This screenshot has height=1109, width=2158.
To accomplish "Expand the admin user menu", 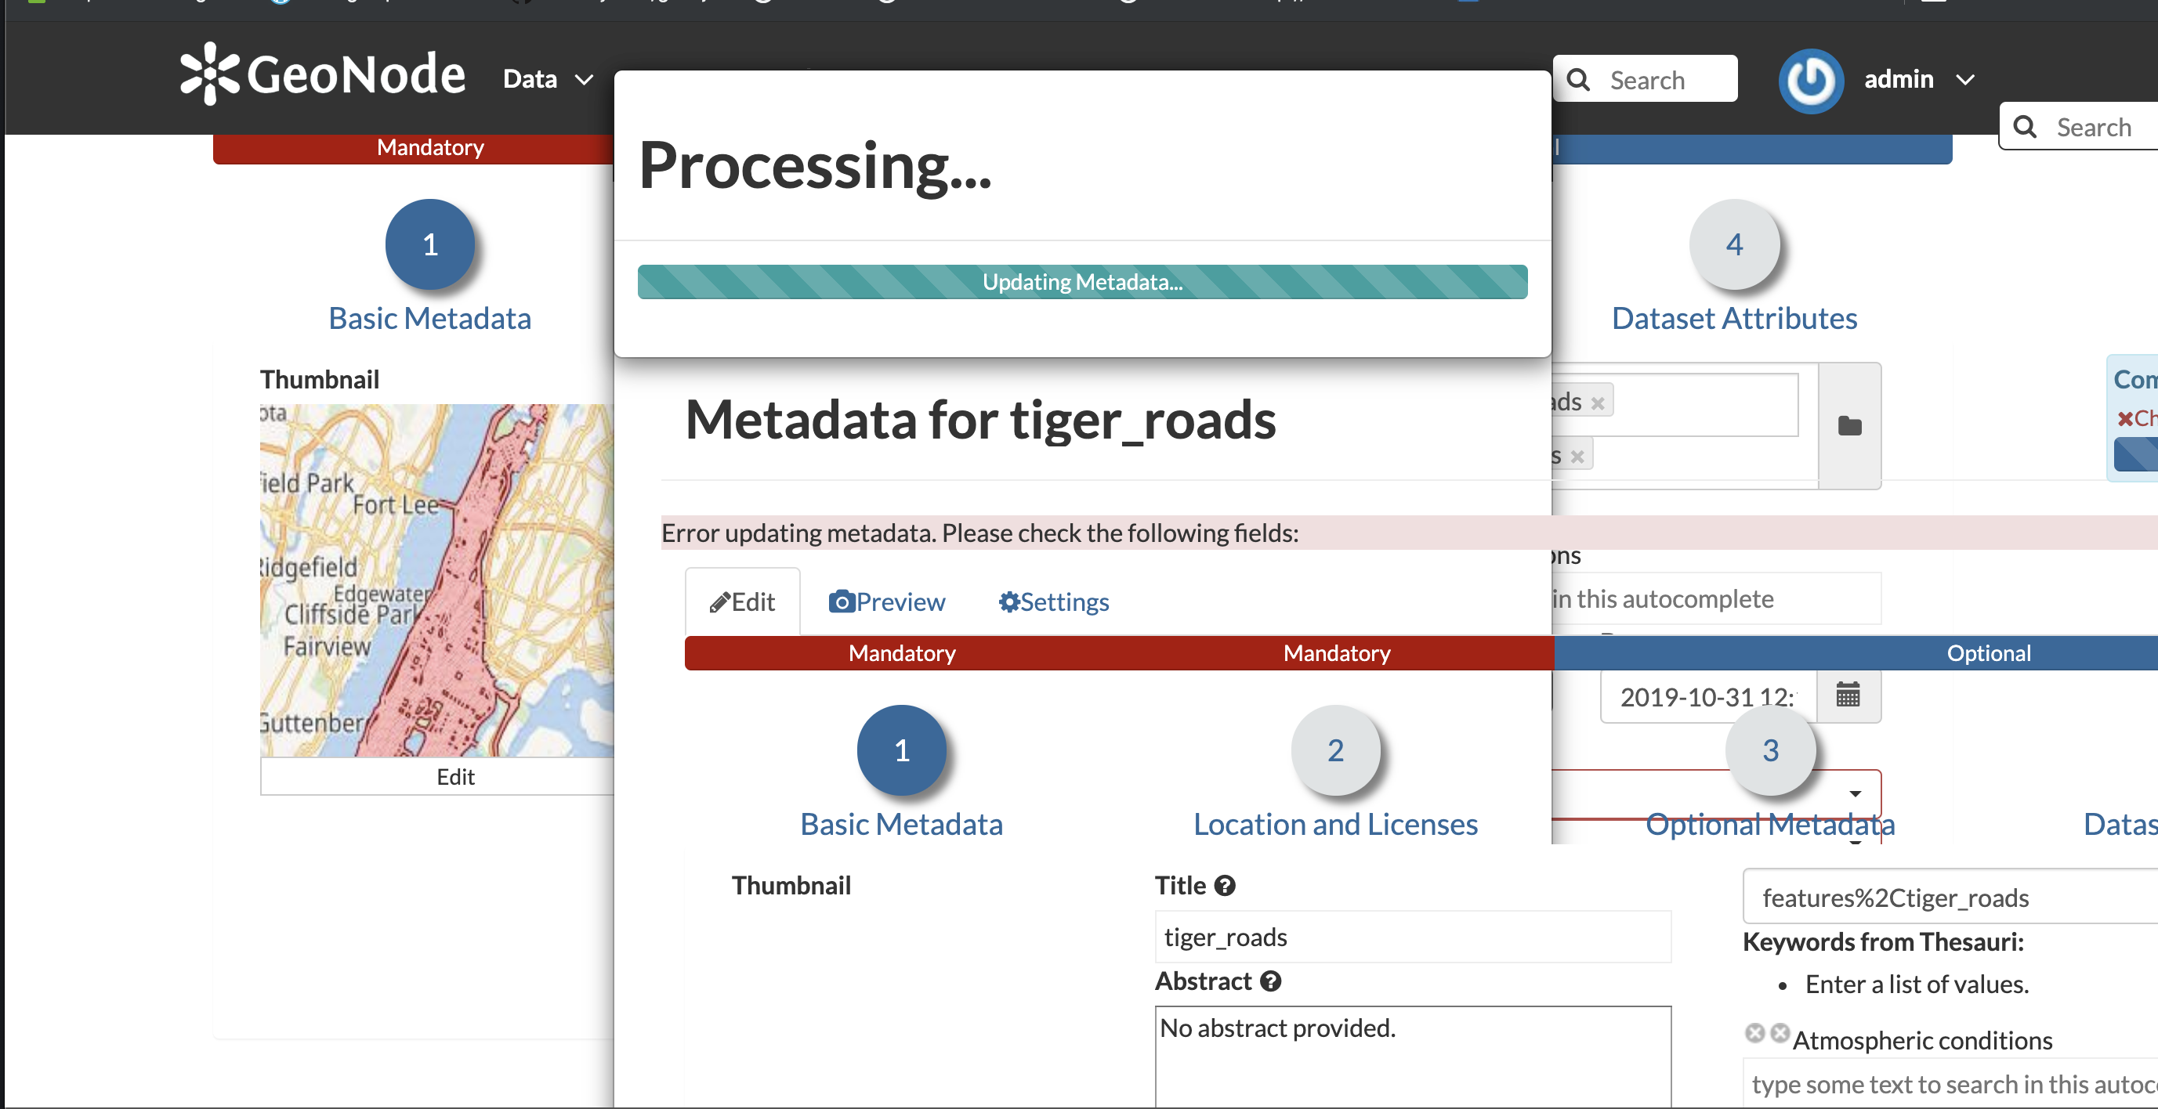I will tap(1918, 80).
